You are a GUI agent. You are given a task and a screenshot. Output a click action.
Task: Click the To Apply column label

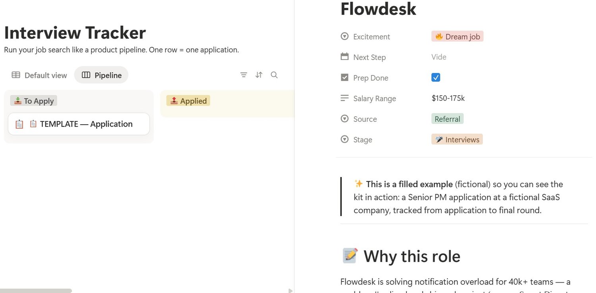tap(34, 101)
